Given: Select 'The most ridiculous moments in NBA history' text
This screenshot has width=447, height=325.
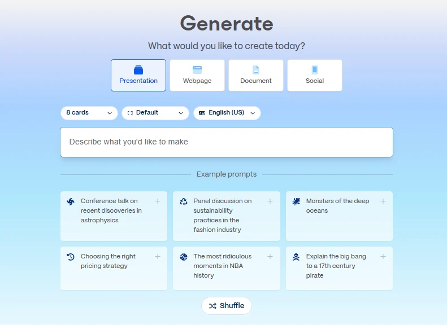Looking at the screenshot, I should [222, 266].
